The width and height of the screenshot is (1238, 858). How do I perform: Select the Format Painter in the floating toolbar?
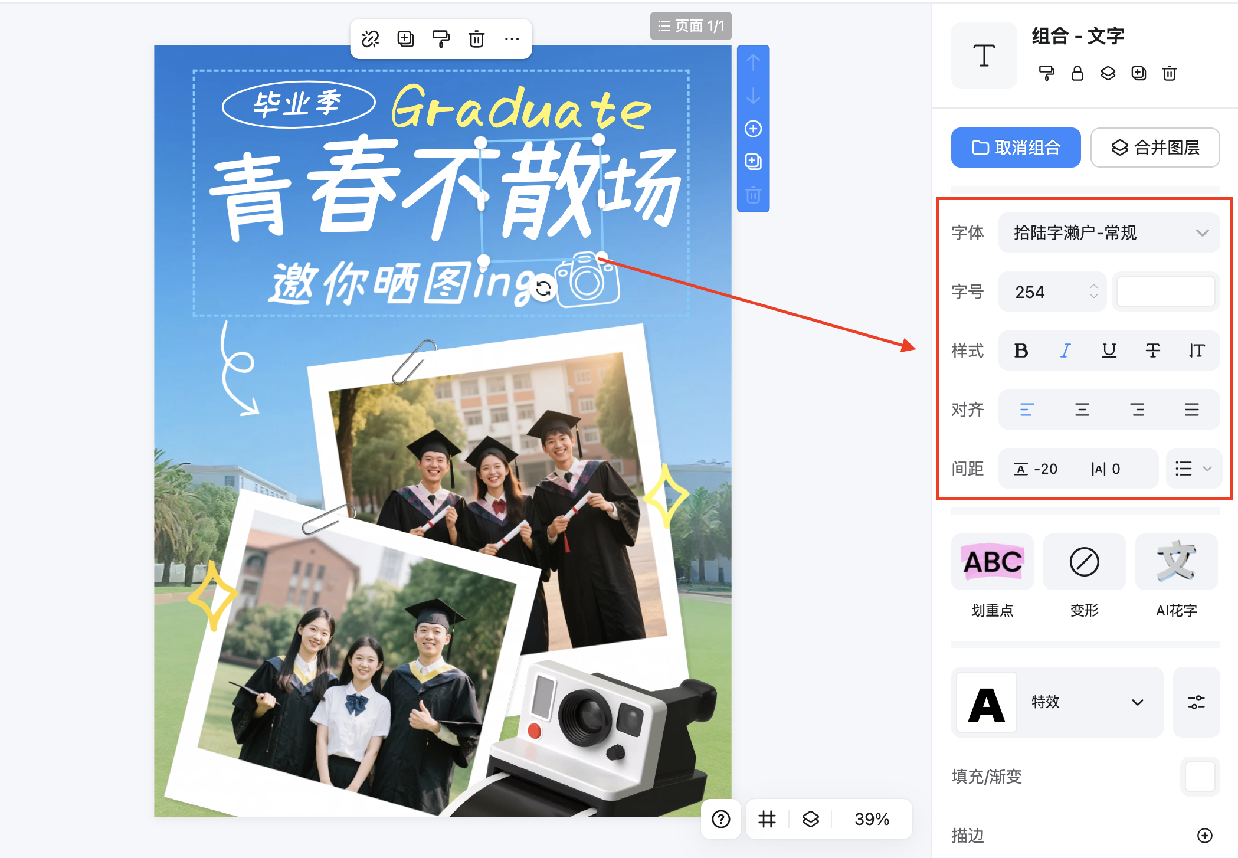[x=441, y=39]
